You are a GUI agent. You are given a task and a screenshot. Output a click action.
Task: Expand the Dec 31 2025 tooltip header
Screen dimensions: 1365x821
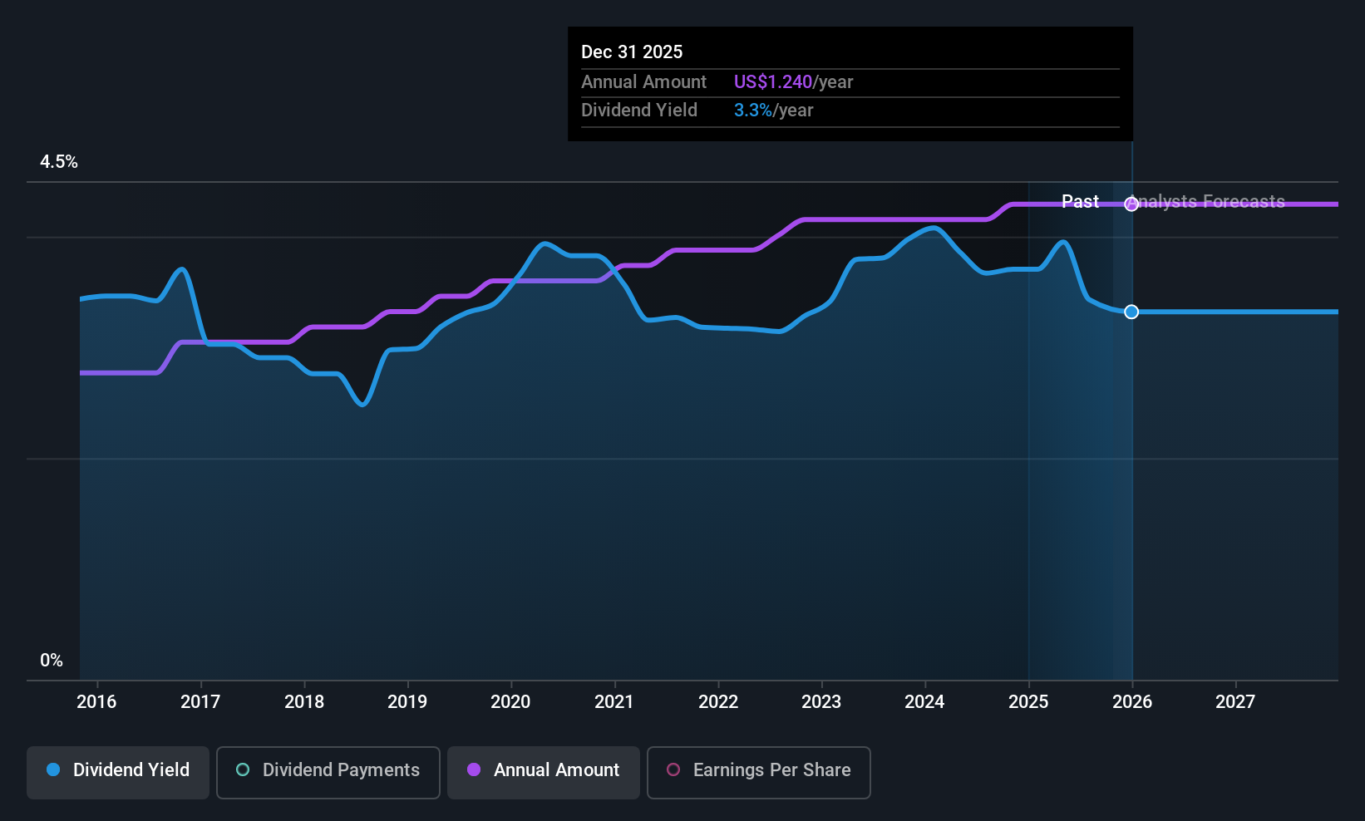click(x=632, y=52)
